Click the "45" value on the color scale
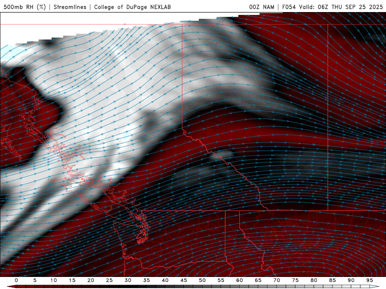386x289 pixels. coord(184,280)
